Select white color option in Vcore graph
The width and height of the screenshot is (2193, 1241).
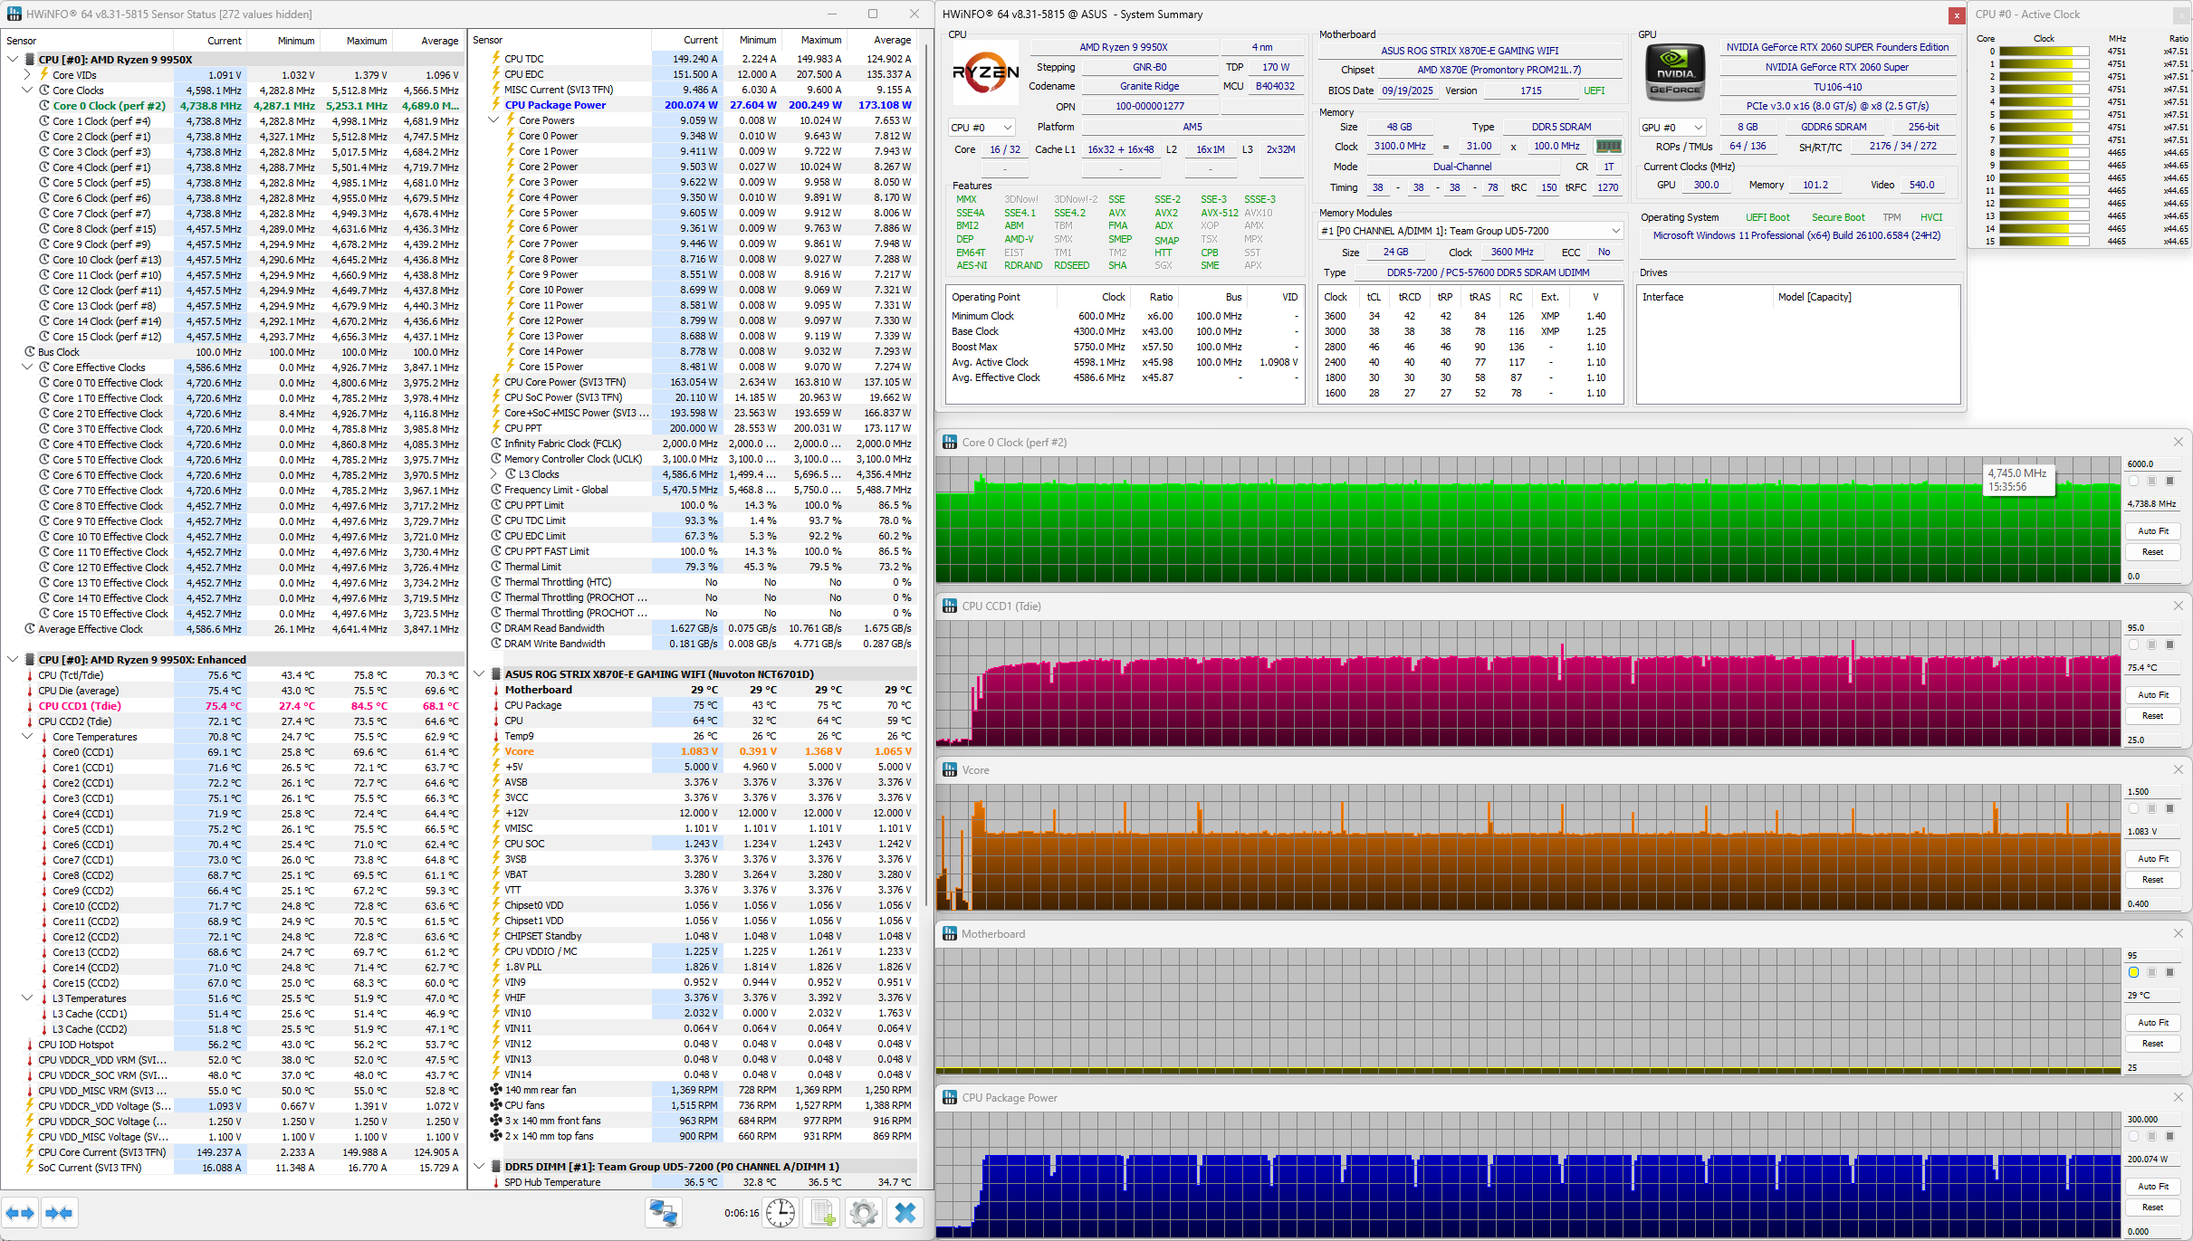(x=2133, y=808)
